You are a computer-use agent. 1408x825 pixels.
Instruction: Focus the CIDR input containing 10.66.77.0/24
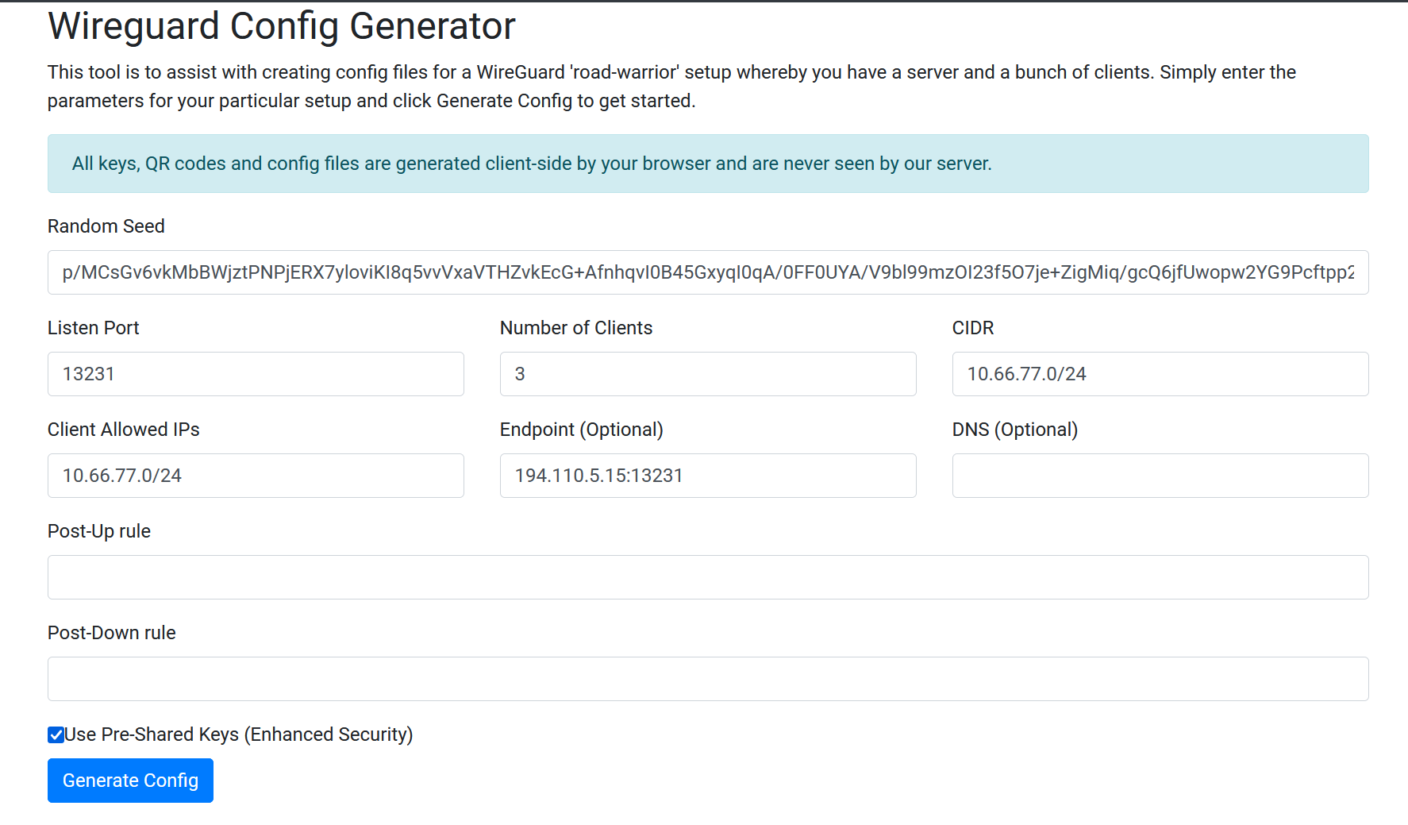1159,373
